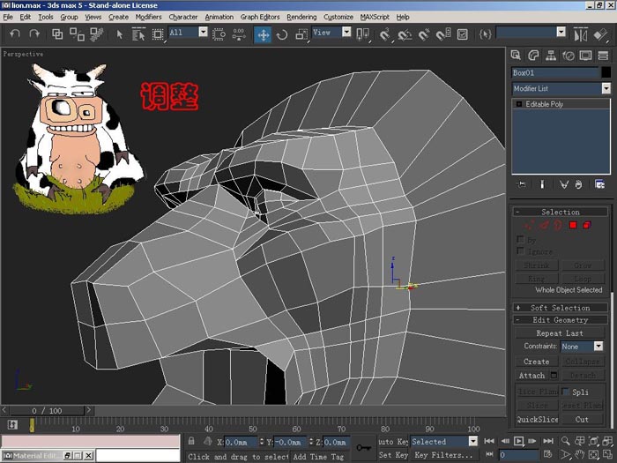Screen dimensions: 617x463
Task: Open the Character menu
Action: 183,17
